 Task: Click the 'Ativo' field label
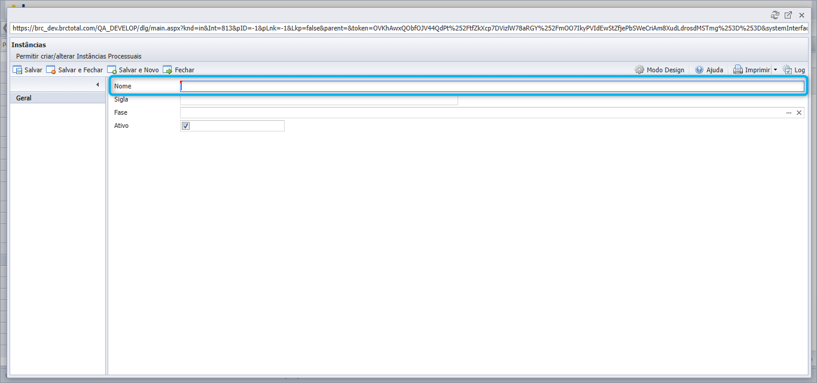121,125
